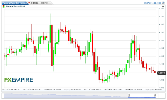Click the navigator overview area left of the handles
Image resolution: width=167 pixels, height=100 pixels.
(x=66, y=96)
